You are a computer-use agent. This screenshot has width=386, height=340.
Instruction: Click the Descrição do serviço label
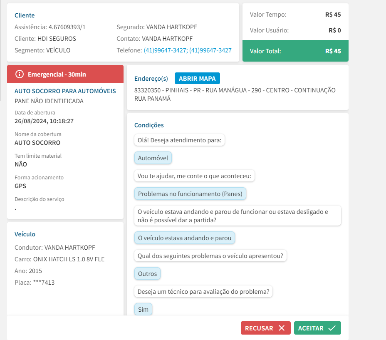[x=40, y=199]
